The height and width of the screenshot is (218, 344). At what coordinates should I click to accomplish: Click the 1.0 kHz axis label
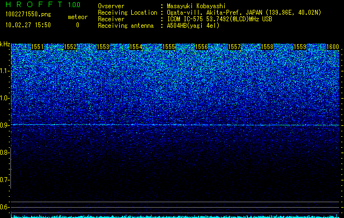pyautogui.click(x=4, y=98)
